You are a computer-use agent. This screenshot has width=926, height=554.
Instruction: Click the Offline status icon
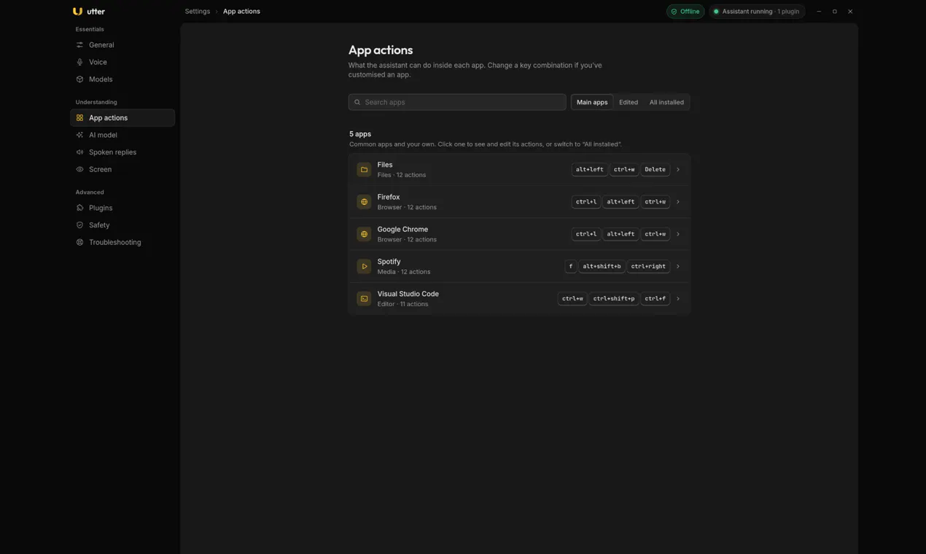pos(674,12)
